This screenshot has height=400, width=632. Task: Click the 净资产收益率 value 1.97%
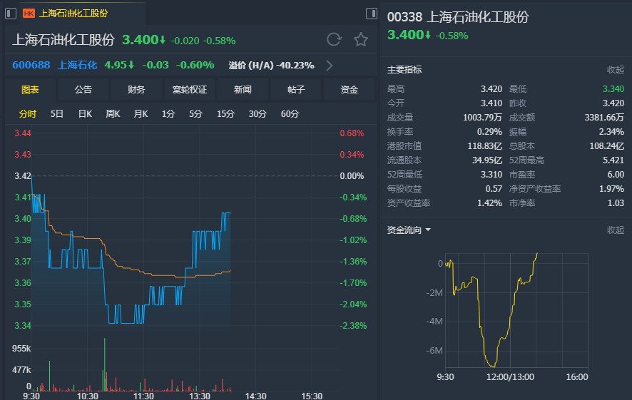(611, 188)
